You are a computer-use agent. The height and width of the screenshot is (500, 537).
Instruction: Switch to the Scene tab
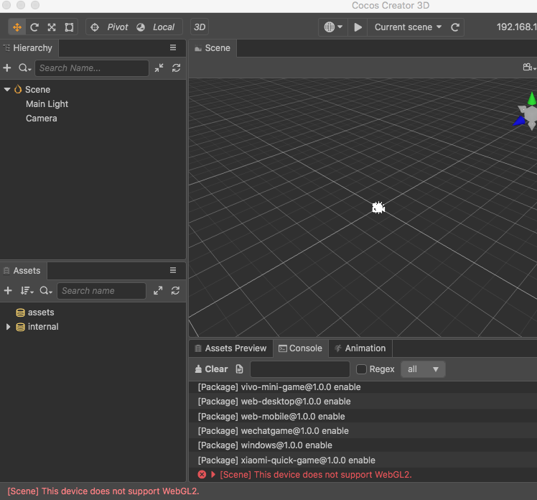[x=213, y=48]
